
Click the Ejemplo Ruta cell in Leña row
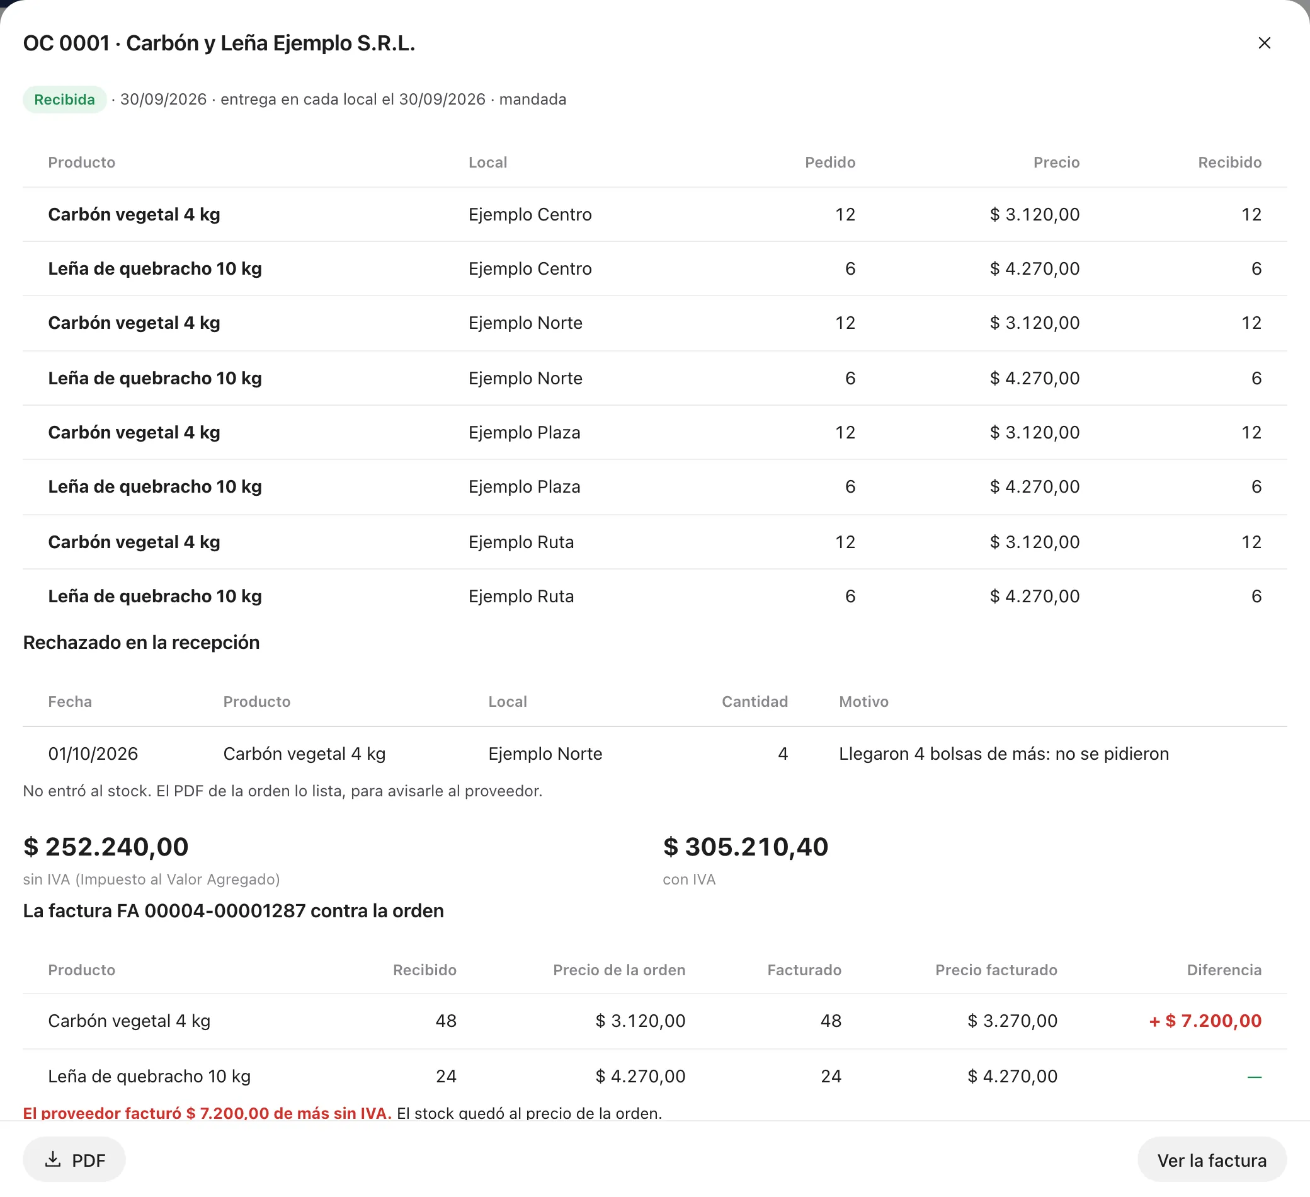521,597
